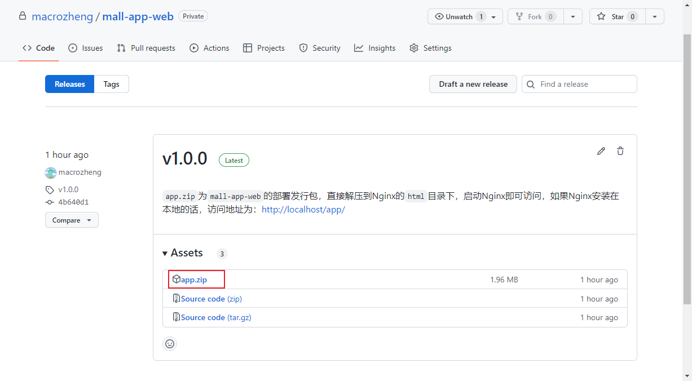Select the Releases toggle button

tap(70, 84)
